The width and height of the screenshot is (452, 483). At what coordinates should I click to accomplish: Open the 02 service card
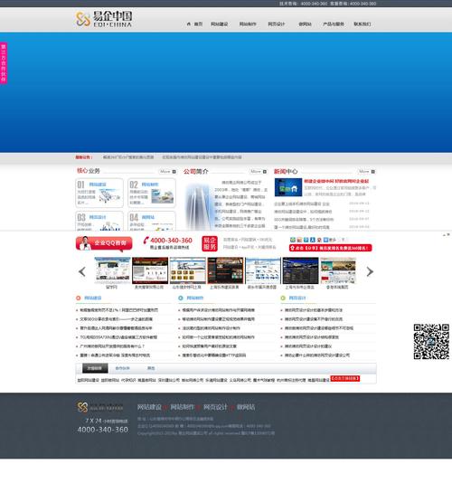click(x=152, y=194)
